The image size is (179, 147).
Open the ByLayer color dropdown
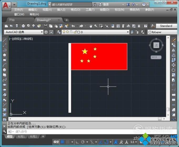[x=162, y=32]
